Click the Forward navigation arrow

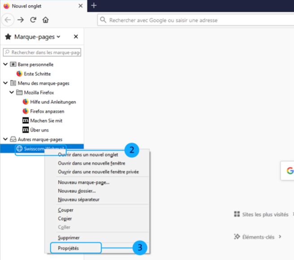(x=21, y=20)
